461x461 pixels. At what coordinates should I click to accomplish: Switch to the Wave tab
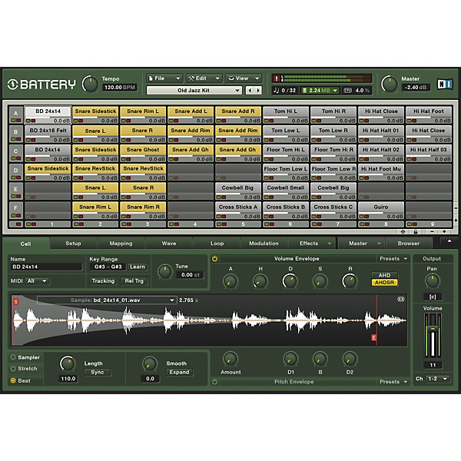tap(169, 243)
